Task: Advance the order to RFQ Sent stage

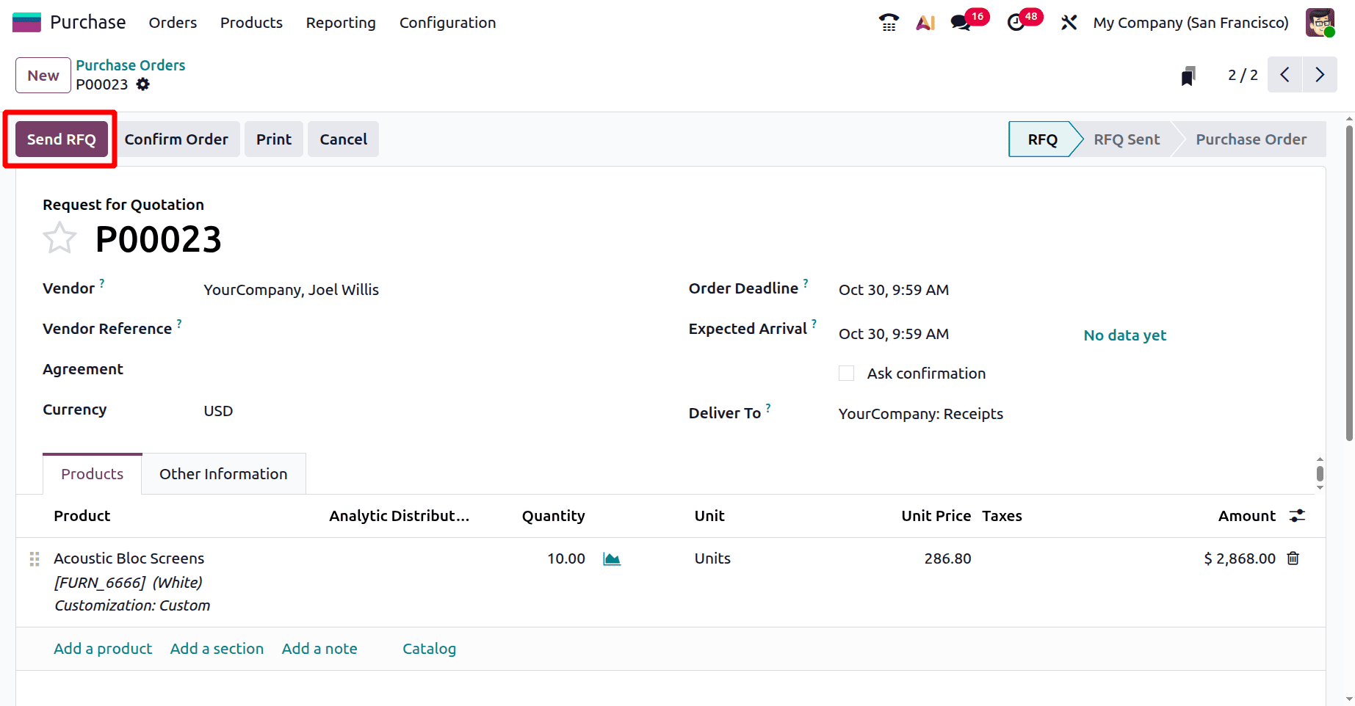Action: click(1127, 139)
